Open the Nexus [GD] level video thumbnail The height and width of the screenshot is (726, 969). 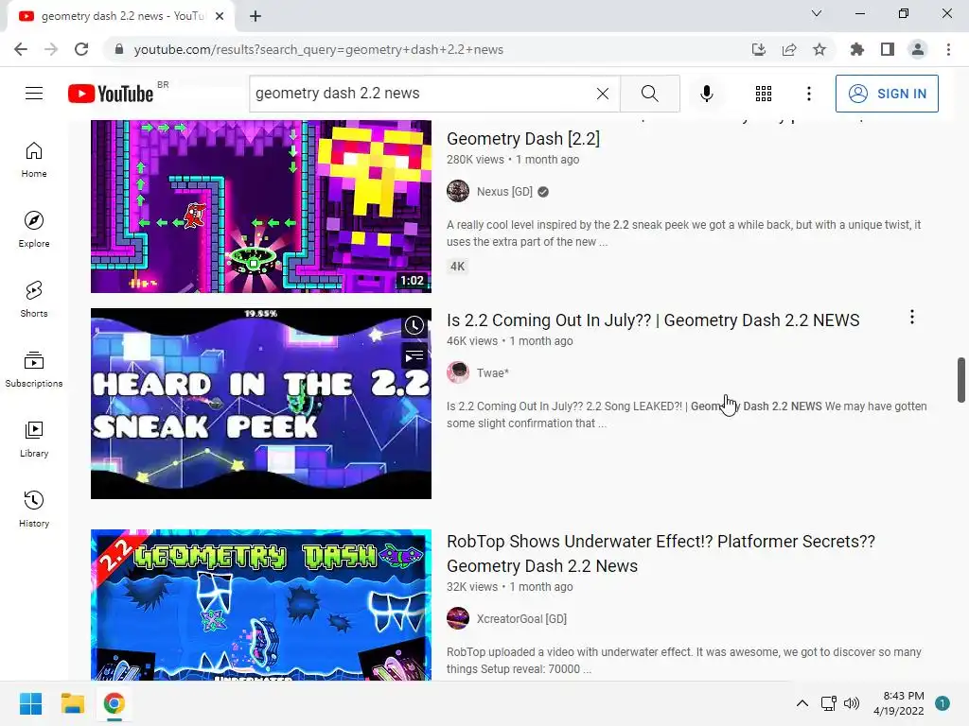pos(261,206)
